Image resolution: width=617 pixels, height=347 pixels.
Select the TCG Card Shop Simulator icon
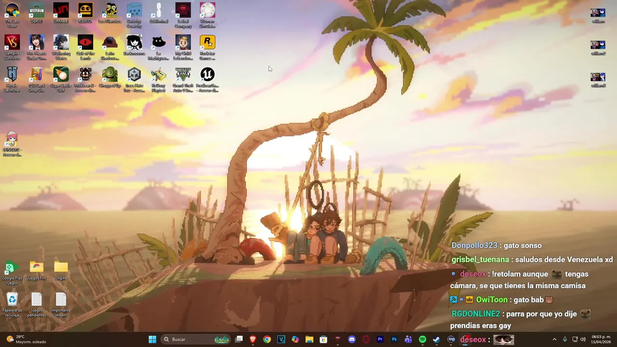pos(37,80)
